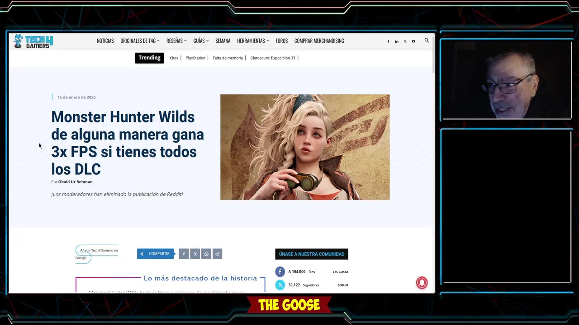Share article via X icon
Viewport: 579px width, 325px height.
coord(195,254)
